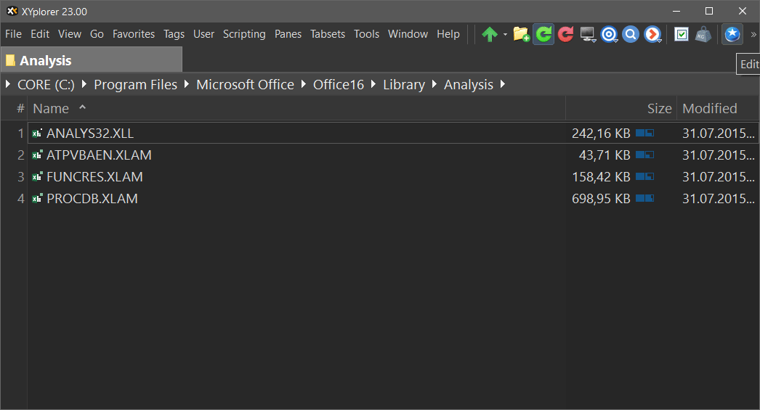
Task: Click row number 2 in list
Action: pos(20,155)
